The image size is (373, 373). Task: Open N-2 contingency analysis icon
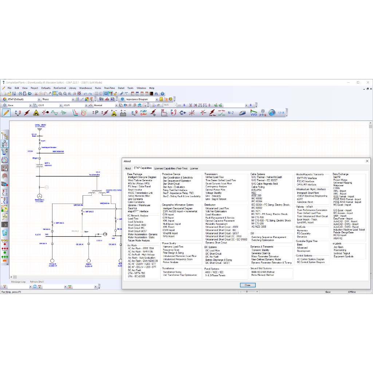point(231,113)
